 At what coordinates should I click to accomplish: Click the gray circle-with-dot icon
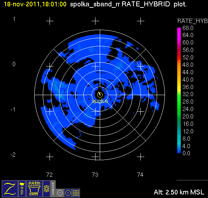[60, 193]
